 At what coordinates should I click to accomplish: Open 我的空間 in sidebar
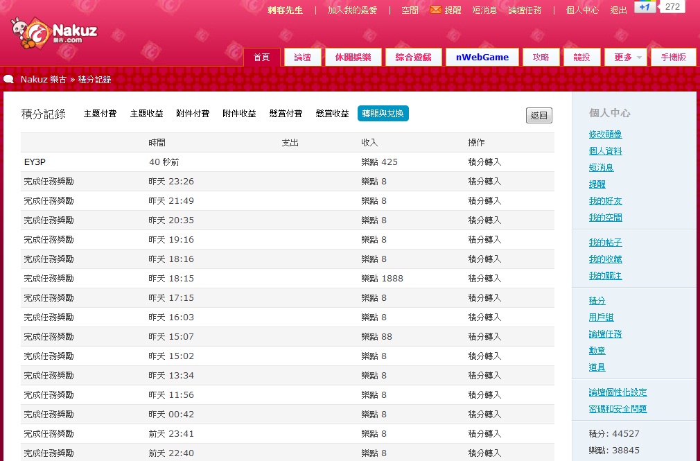click(x=605, y=218)
